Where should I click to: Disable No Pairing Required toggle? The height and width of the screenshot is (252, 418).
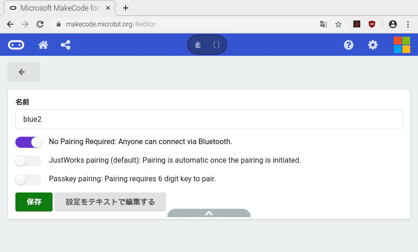coord(28,142)
